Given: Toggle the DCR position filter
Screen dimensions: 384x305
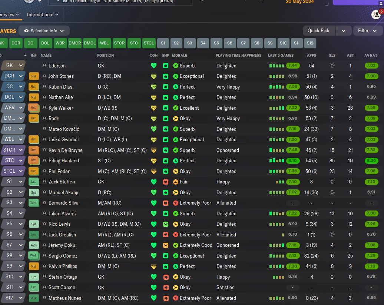Looking at the screenshot, I should 16,43.
